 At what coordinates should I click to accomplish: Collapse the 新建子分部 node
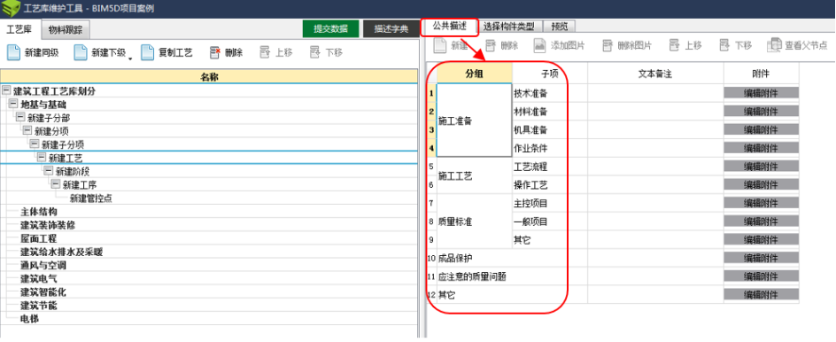[20, 117]
